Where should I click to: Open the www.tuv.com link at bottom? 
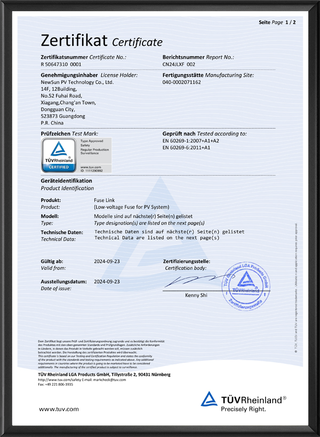59,409
